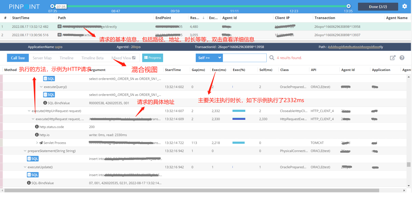Click the EndPoint column header
Viewport: 412px width, 206px height.
coord(163,18)
